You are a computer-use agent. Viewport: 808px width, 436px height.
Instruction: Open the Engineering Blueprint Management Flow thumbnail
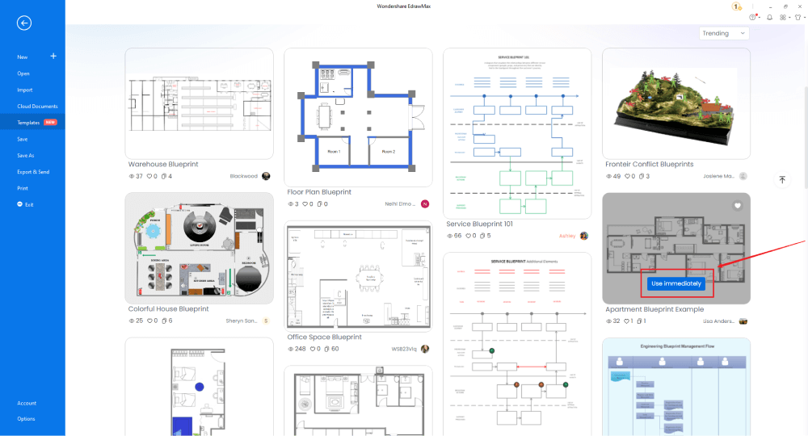click(x=676, y=387)
